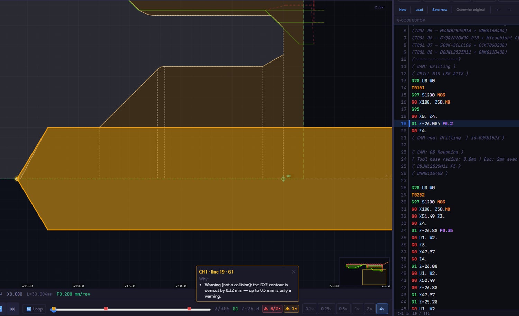
Task: Click the undo left-arrow icon
Action: tap(498, 10)
